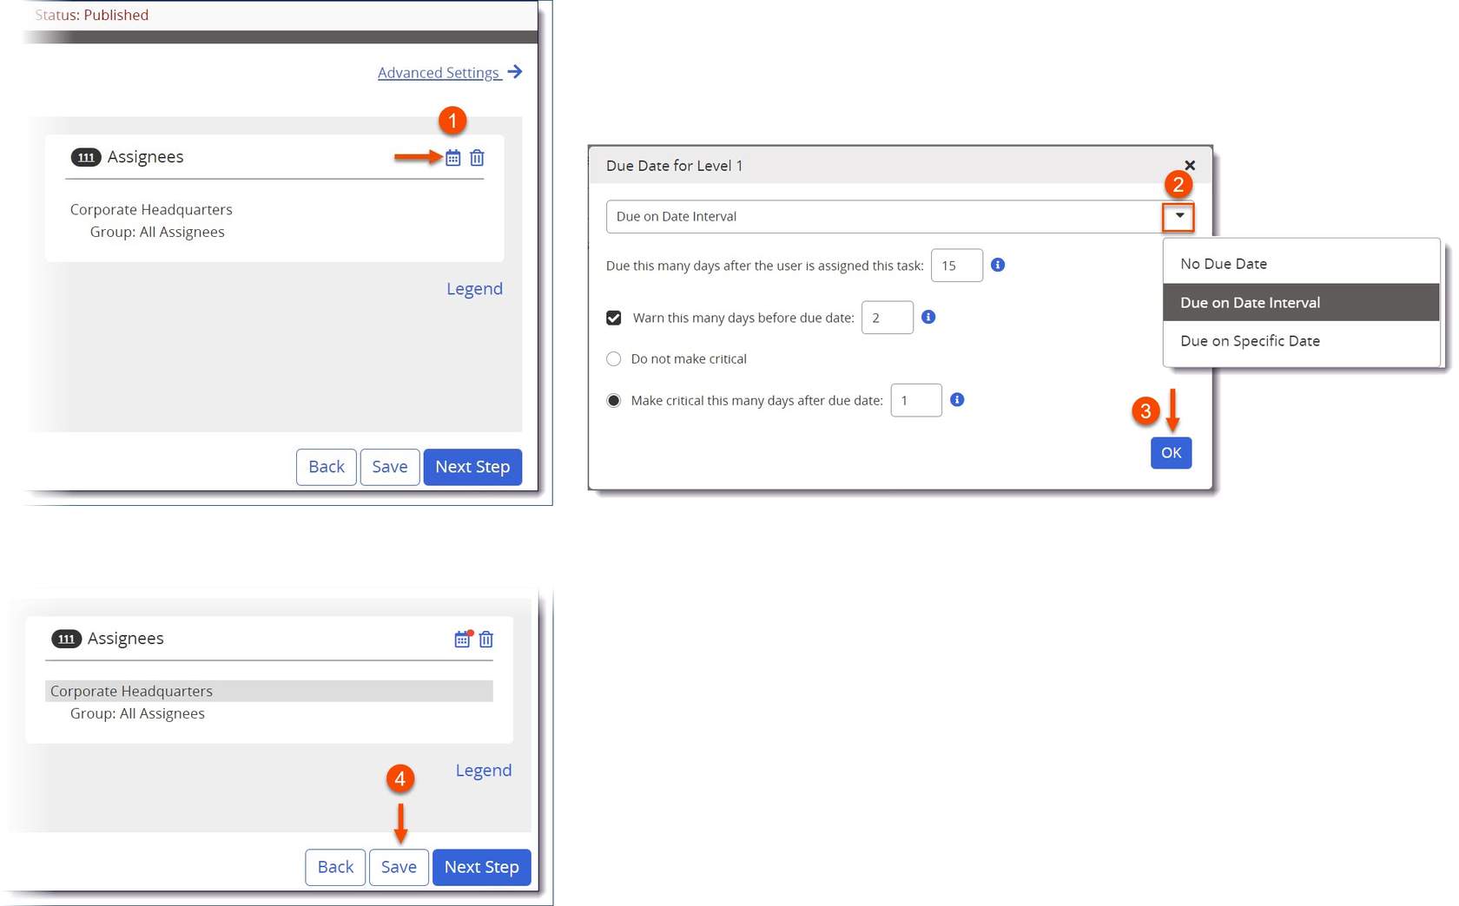Screen dimensions: 1459x906
Task: Click info icon next to warn days field
Action: (928, 317)
